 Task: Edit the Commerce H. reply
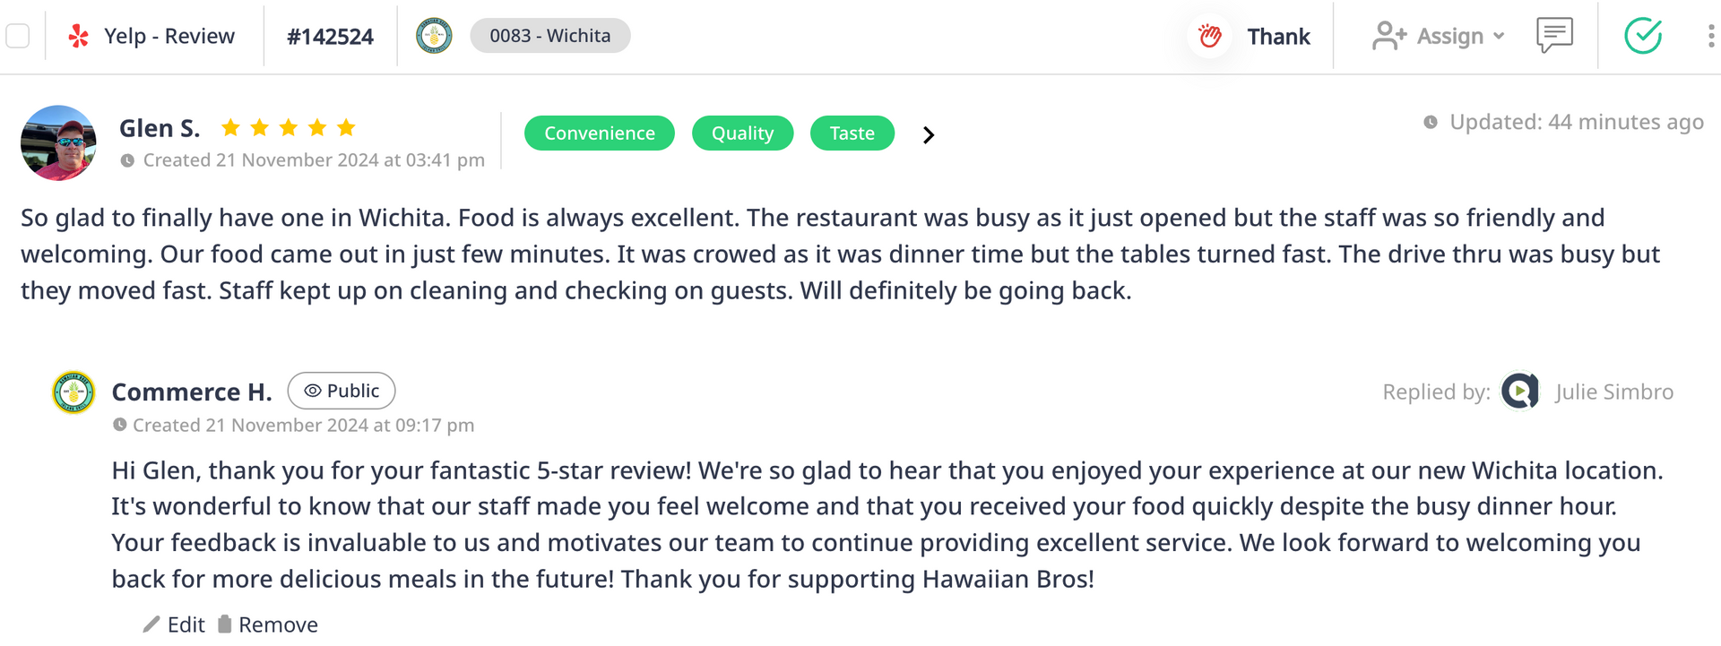[175, 624]
